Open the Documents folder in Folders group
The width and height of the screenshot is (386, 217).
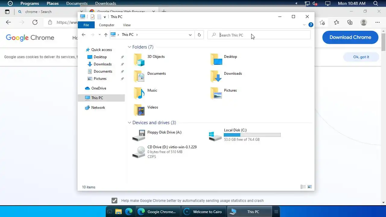[x=150, y=76]
